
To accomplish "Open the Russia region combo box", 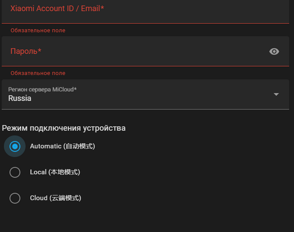I will click(138, 94).
